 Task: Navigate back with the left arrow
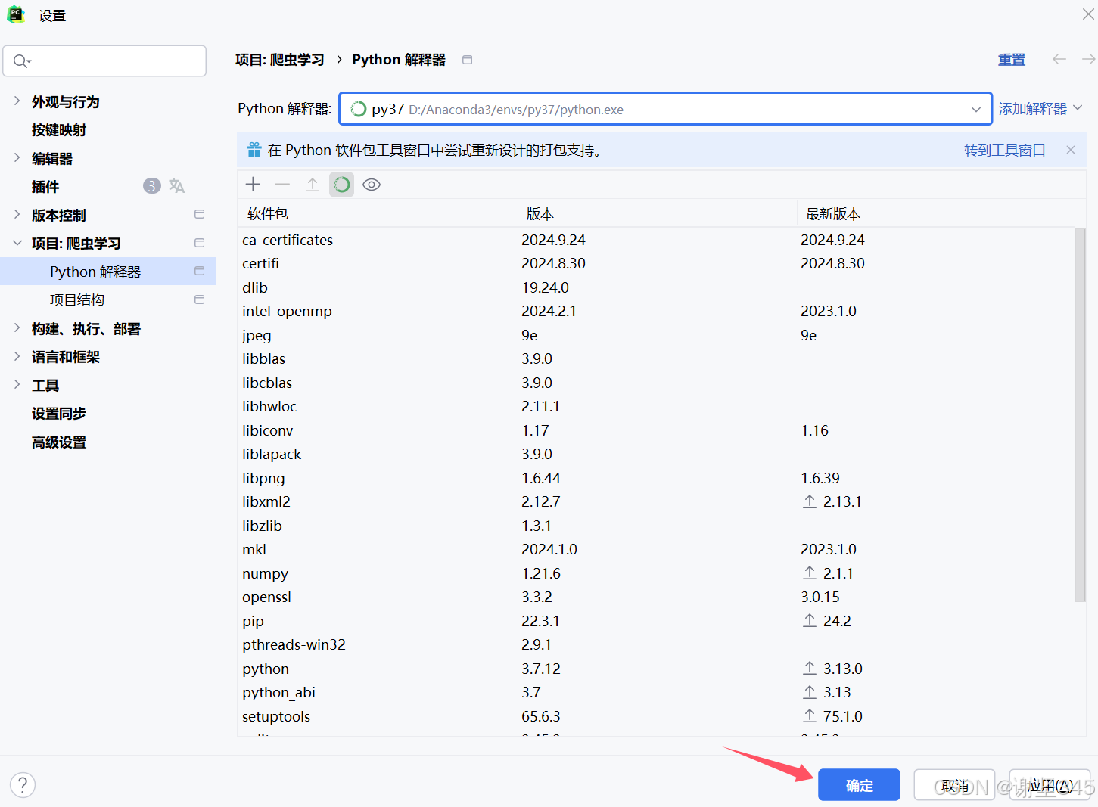pyautogui.click(x=1059, y=59)
